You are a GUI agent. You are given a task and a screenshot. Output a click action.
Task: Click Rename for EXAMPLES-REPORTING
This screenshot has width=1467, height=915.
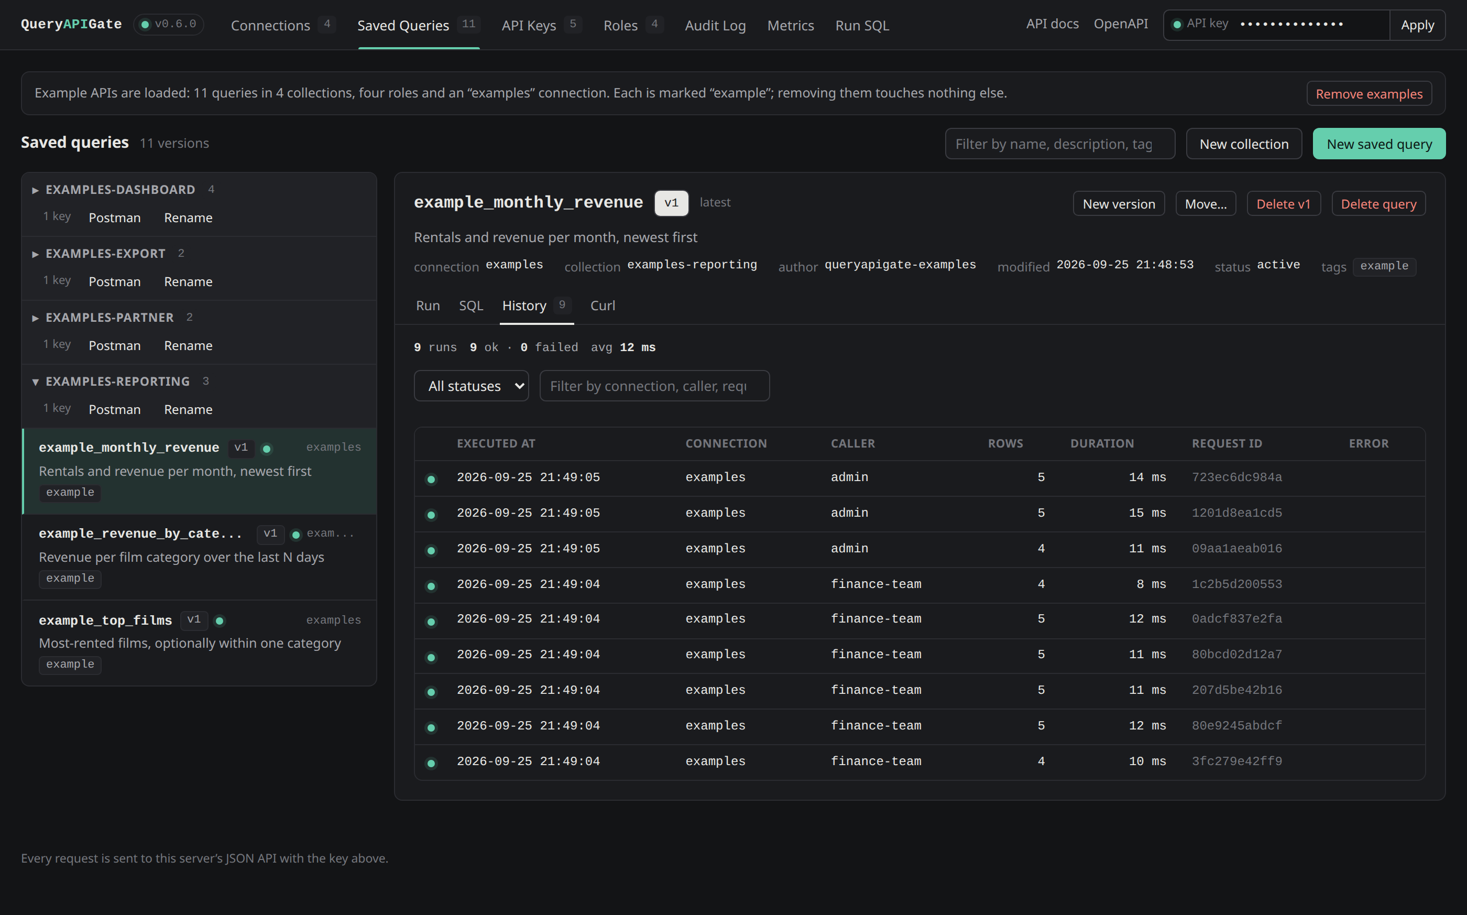click(188, 410)
